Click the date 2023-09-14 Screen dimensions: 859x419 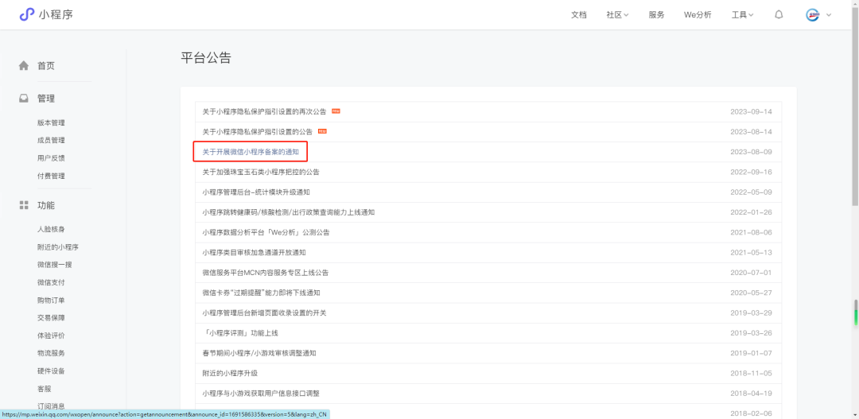pyautogui.click(x=751, y=112)
